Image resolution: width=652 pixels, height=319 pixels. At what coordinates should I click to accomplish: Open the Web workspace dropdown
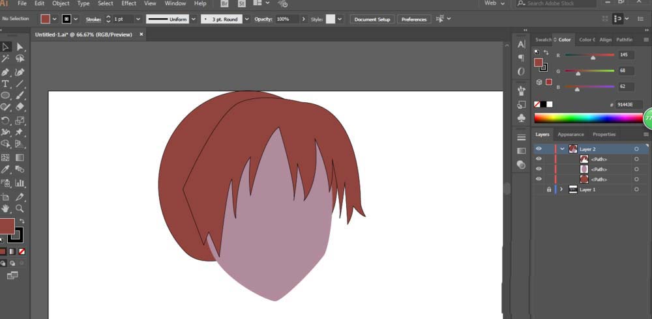click(x=494, y=3)
